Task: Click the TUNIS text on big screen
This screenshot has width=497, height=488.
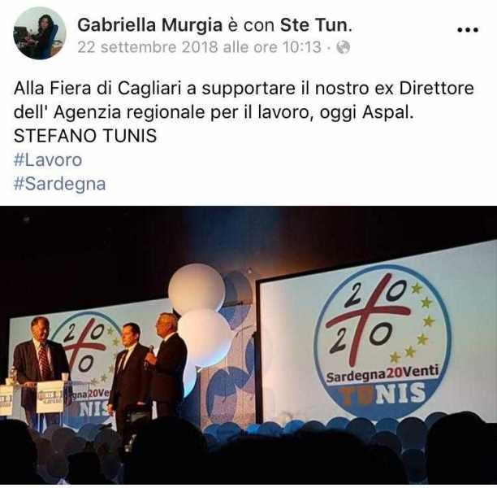Action: 382,394
